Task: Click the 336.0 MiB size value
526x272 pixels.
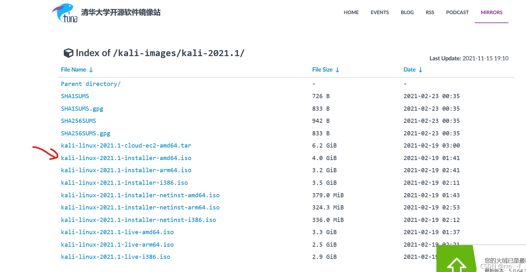Action: point(328,220)
